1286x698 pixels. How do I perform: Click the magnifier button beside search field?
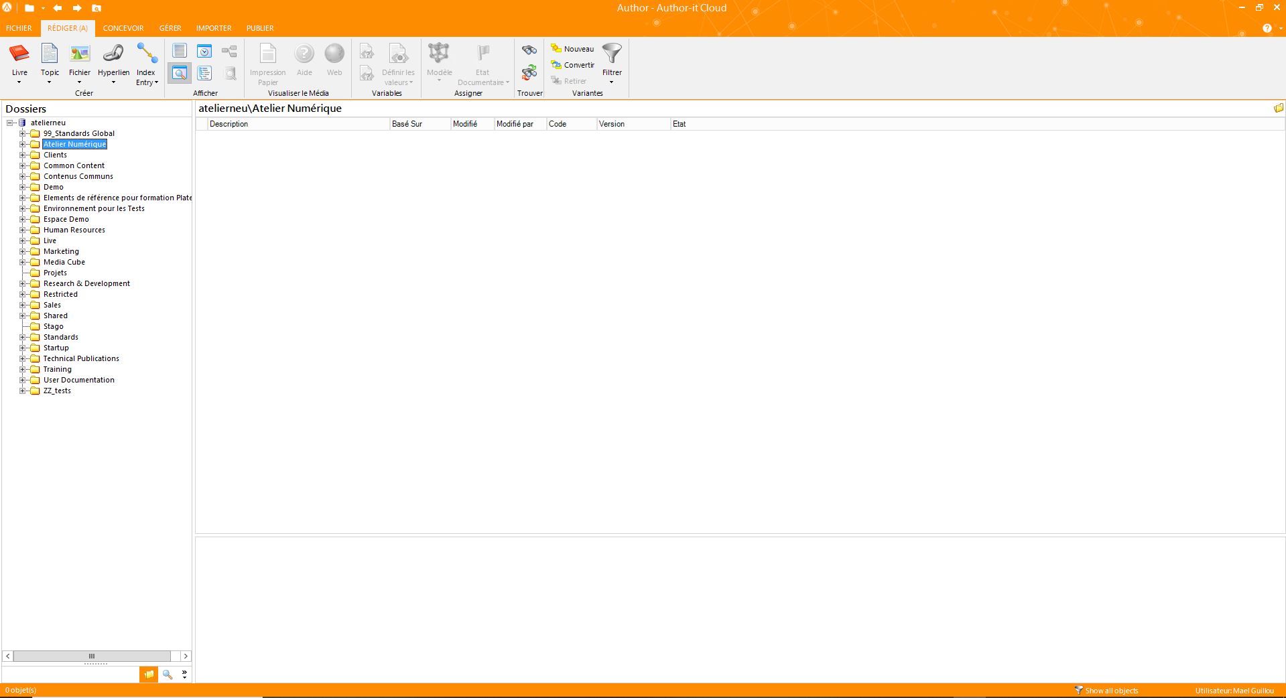pyautogui.click(x=168, y=675)
